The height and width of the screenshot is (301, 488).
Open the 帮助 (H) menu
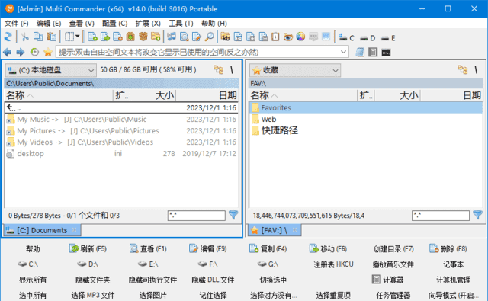pos(214,24)
